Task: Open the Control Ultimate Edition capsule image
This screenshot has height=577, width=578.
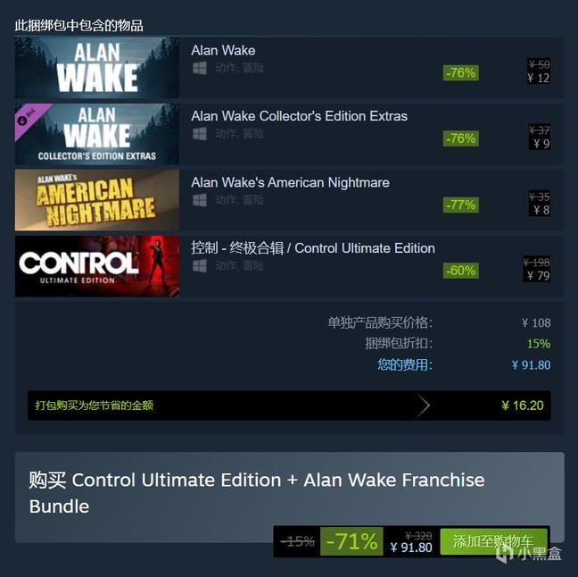Action: [x=97, y=266]
